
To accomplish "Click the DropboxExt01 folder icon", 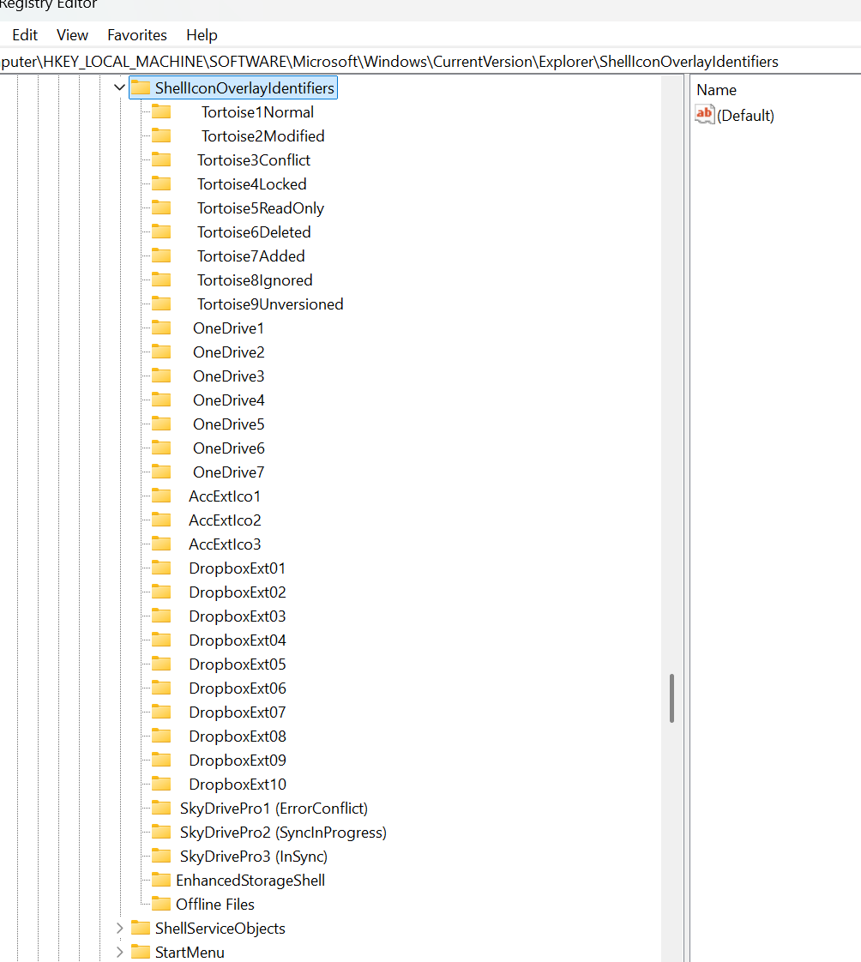I will tap(161, 568).
